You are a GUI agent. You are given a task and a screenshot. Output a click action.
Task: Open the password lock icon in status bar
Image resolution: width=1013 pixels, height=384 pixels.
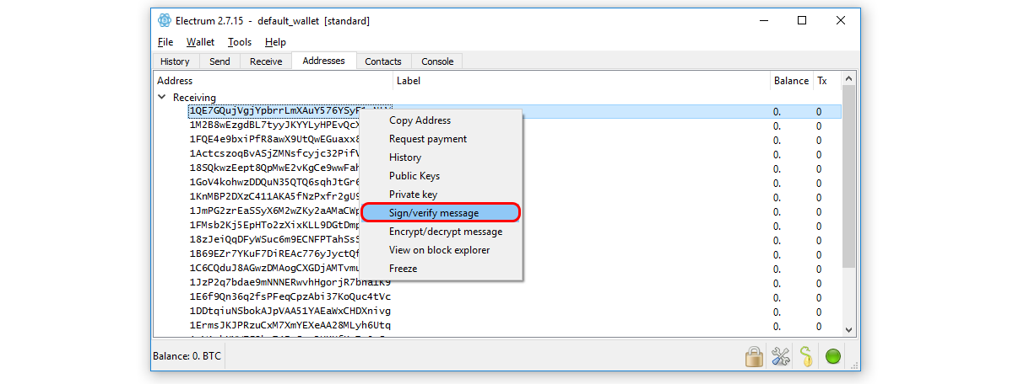754,356
